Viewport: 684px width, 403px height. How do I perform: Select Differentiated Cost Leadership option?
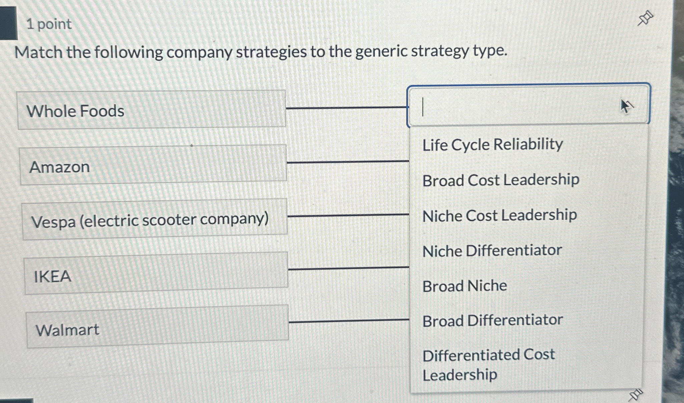(489, 364)
